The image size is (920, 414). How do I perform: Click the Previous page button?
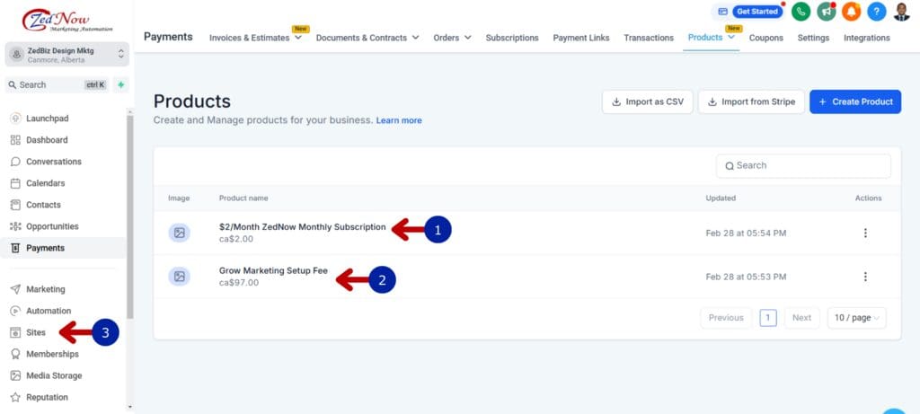pos(726,318)
